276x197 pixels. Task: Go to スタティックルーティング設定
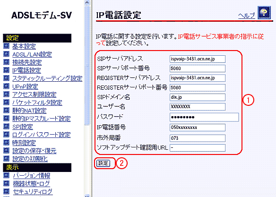pyautogui.click(x=47, y=78)
